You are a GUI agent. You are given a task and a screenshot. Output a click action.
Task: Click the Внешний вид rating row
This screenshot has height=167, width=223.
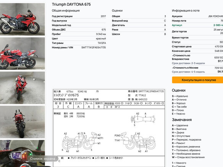pos(139,21)
